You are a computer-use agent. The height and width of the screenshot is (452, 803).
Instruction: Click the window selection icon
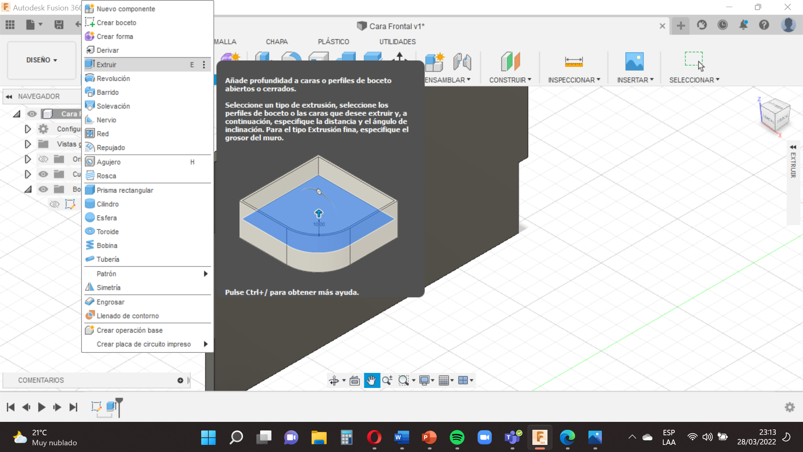tap(694, 61)
